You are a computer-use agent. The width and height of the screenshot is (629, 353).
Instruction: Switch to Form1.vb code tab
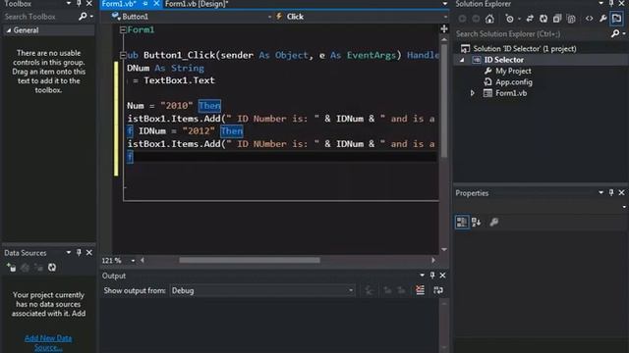pyautogui.click(x=119, y=4)
